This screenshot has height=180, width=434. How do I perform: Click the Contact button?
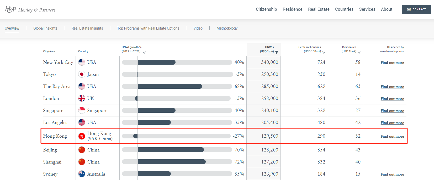(x=416, y=9)
